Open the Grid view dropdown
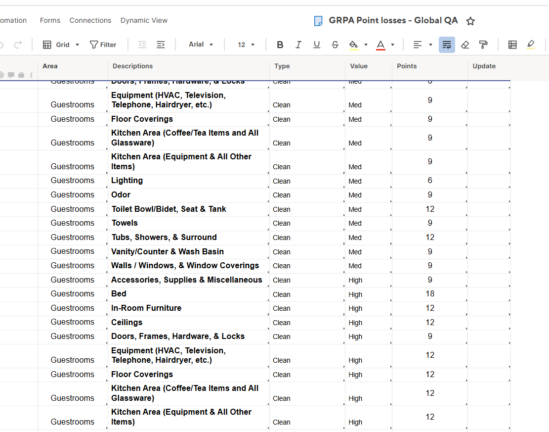The image size is (549, 432). tap(61, 45)
